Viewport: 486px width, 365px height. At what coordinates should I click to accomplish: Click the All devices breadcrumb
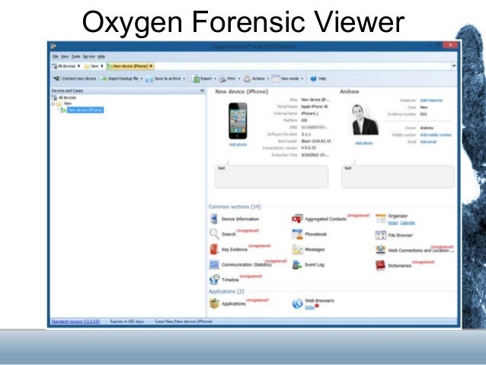click(x=64, y=66)
